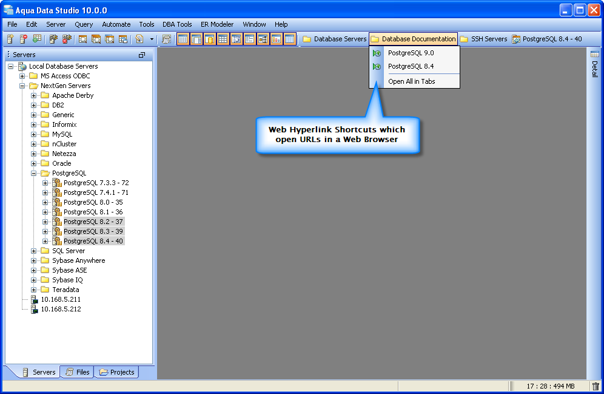Image resolution: width=604 pixels, height=394 pixels.
Task: Switch to the Files tab
Action: coord(78,372)
